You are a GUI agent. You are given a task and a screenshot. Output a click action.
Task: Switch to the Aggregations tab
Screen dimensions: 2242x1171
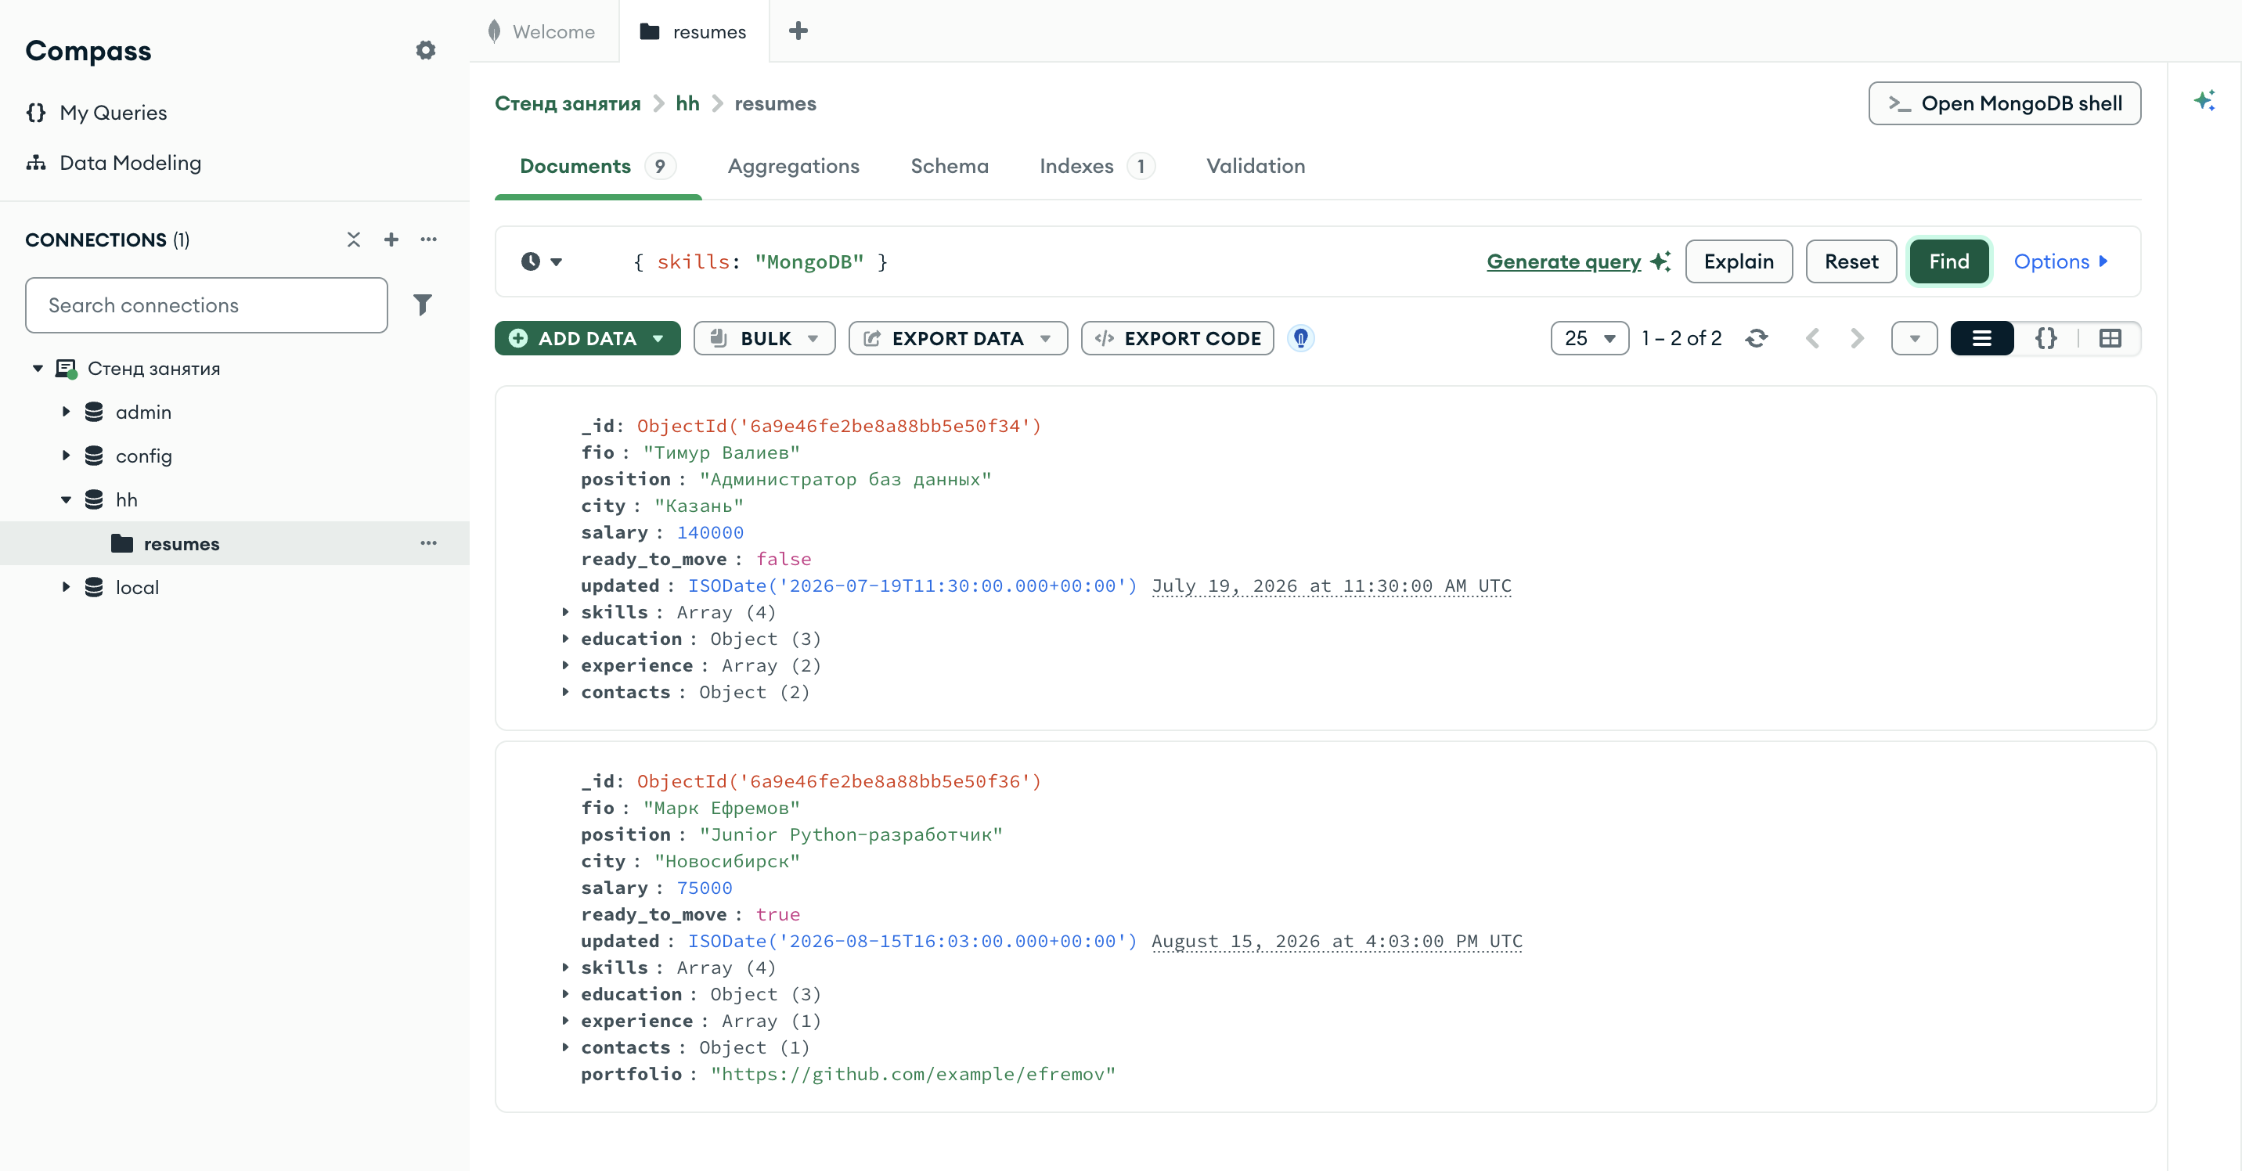click(x=793, y=166)
